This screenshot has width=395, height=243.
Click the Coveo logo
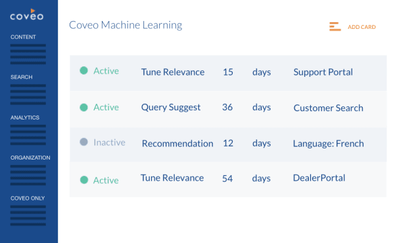click(x=27, y=14)
